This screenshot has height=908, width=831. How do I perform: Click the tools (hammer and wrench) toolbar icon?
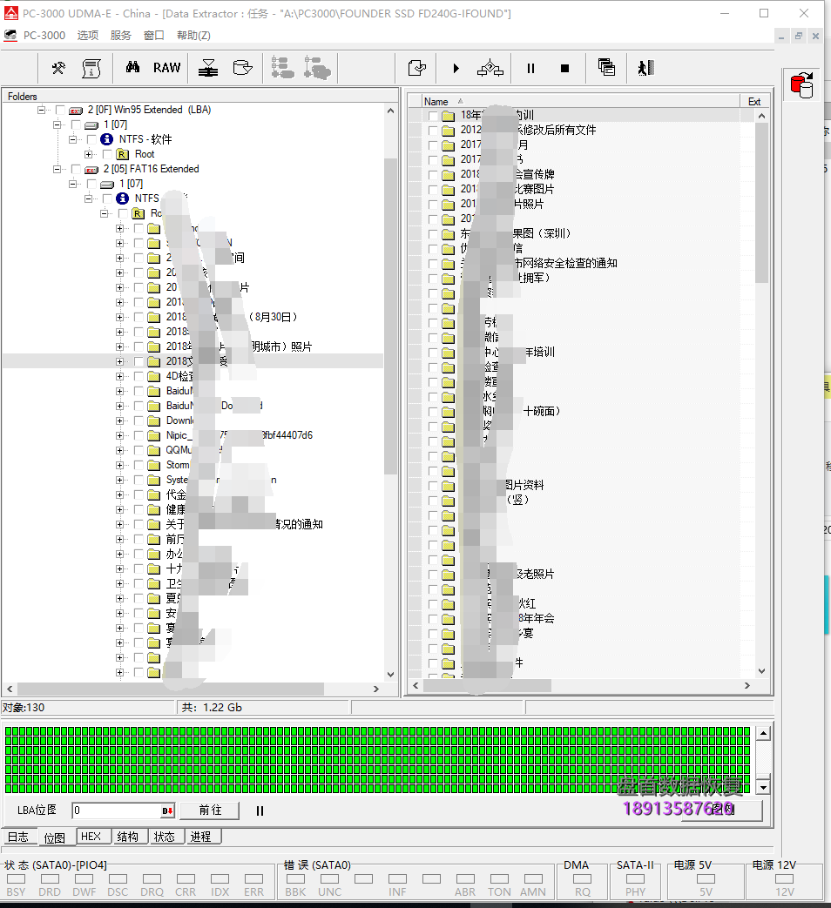[58, 68]
